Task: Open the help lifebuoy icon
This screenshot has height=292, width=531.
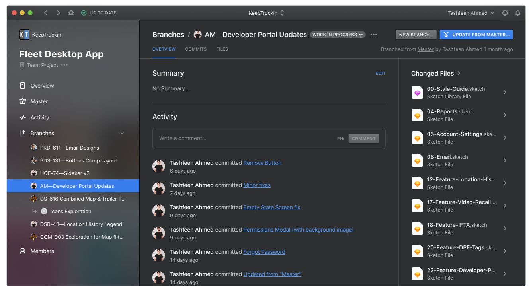Action: tap(505, 13)
